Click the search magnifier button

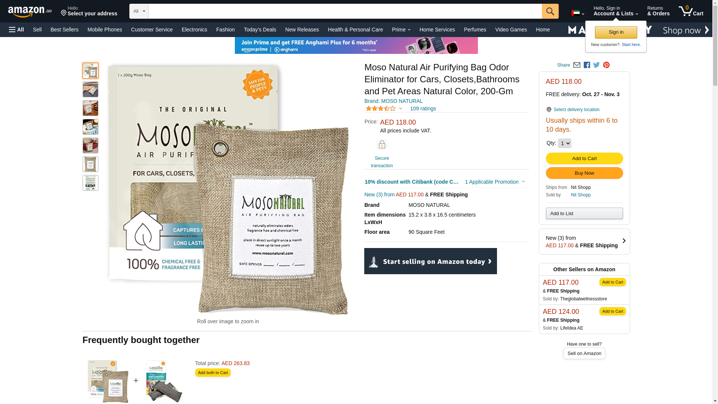tap(550, 11)
